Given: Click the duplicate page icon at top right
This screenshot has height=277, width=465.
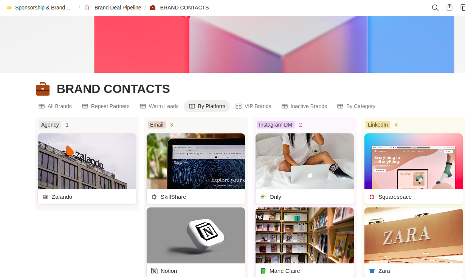Looking at the screenshot, I should [x=462, y=8].
